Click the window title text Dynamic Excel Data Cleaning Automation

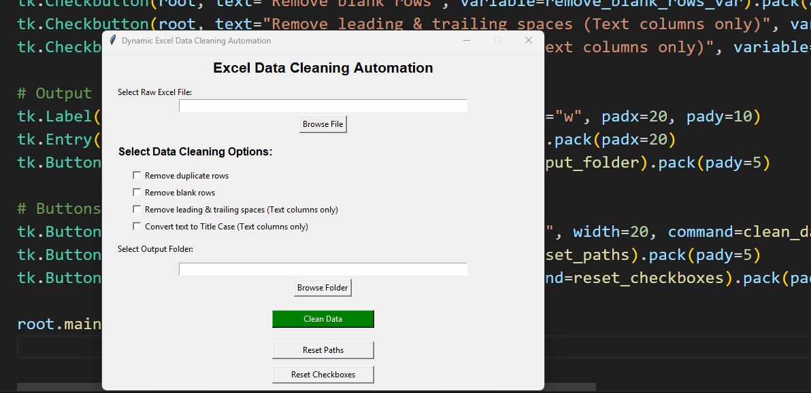pyautogui.click(x=196, y=41)
